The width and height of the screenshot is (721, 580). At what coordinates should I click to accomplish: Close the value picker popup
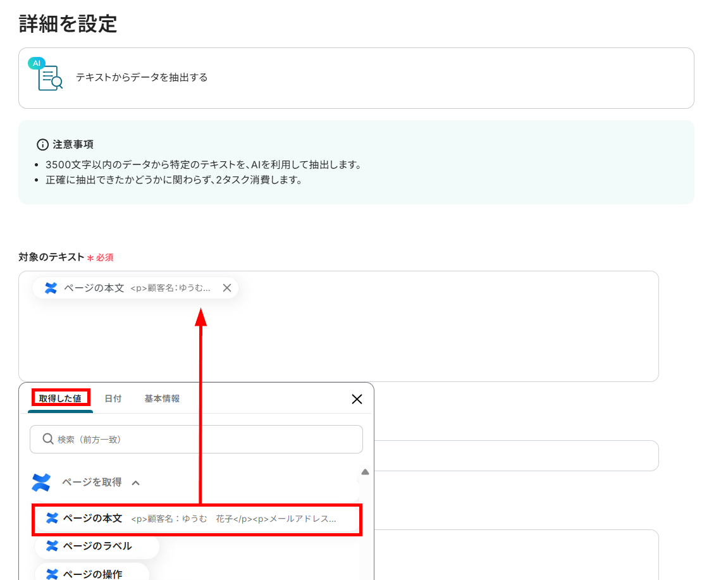pos(357,399)
